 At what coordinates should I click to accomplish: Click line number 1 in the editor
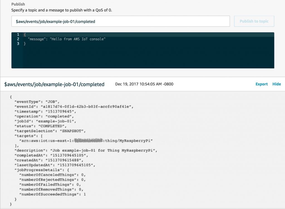[18, 34]
